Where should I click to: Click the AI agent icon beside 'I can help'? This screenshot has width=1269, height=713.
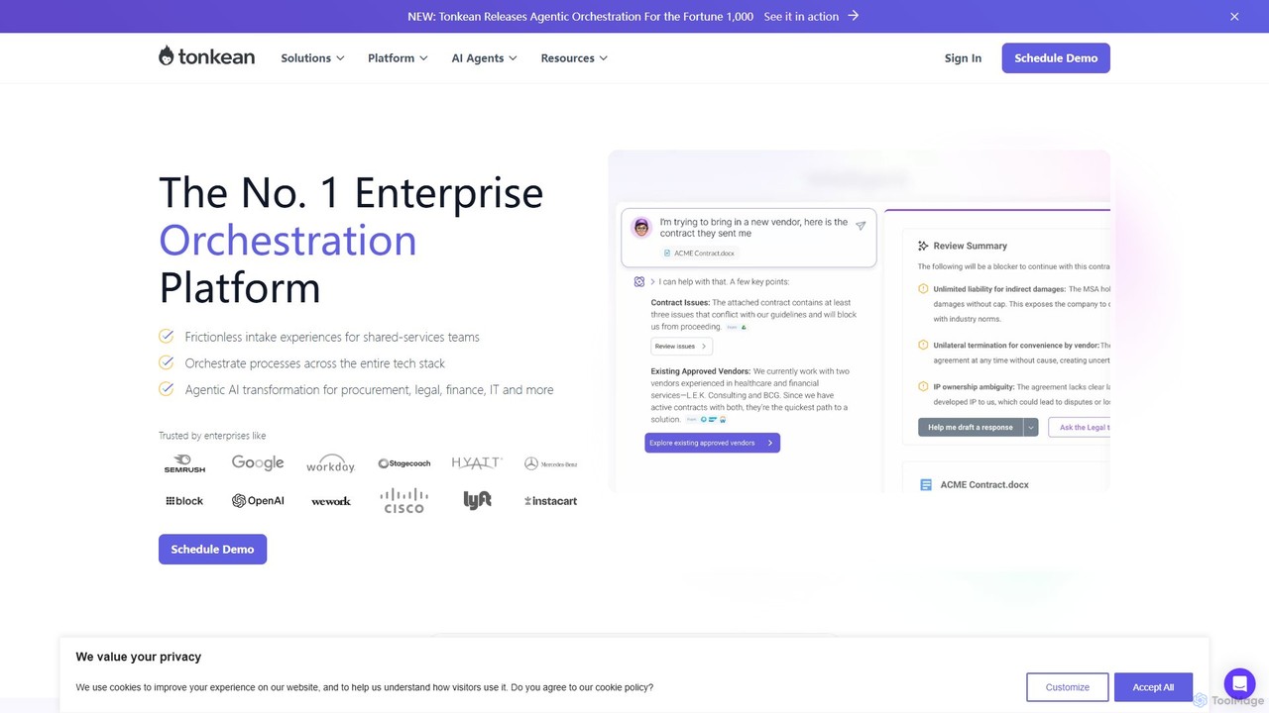[x=639, y=281]
